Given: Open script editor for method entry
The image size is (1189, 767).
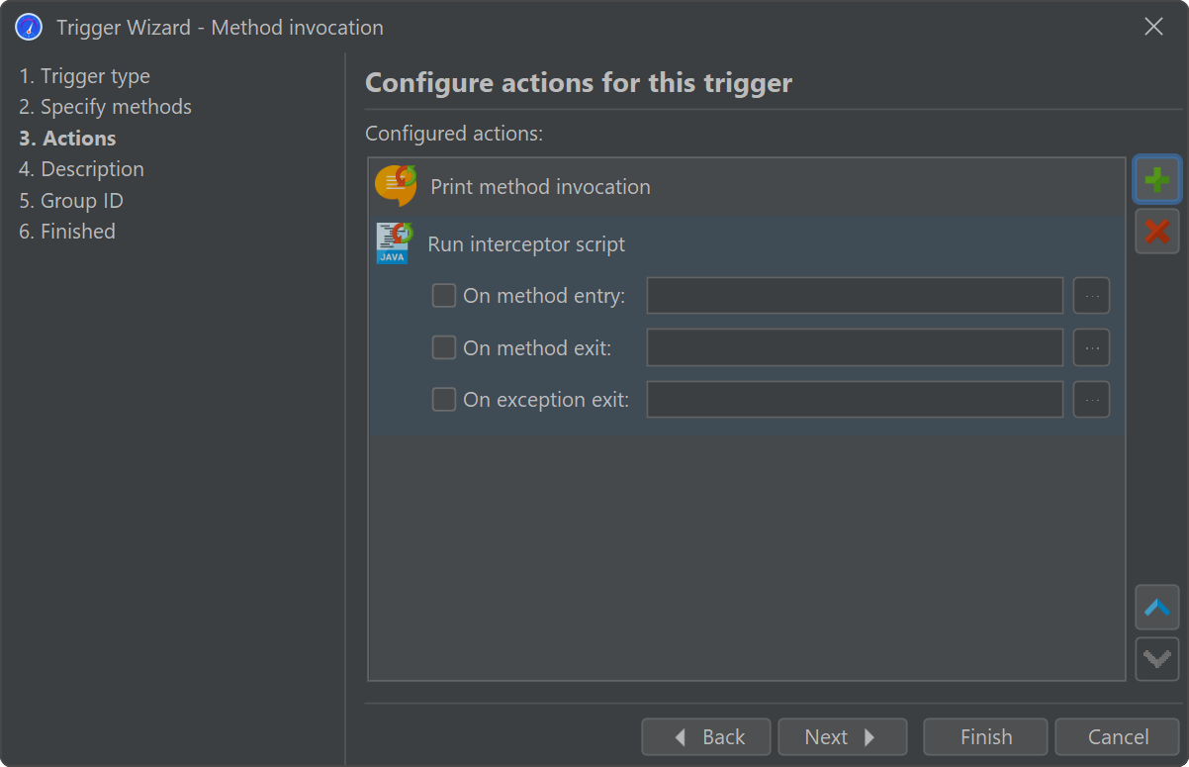Looking at the screenshot, I should tap(1091, 296).
